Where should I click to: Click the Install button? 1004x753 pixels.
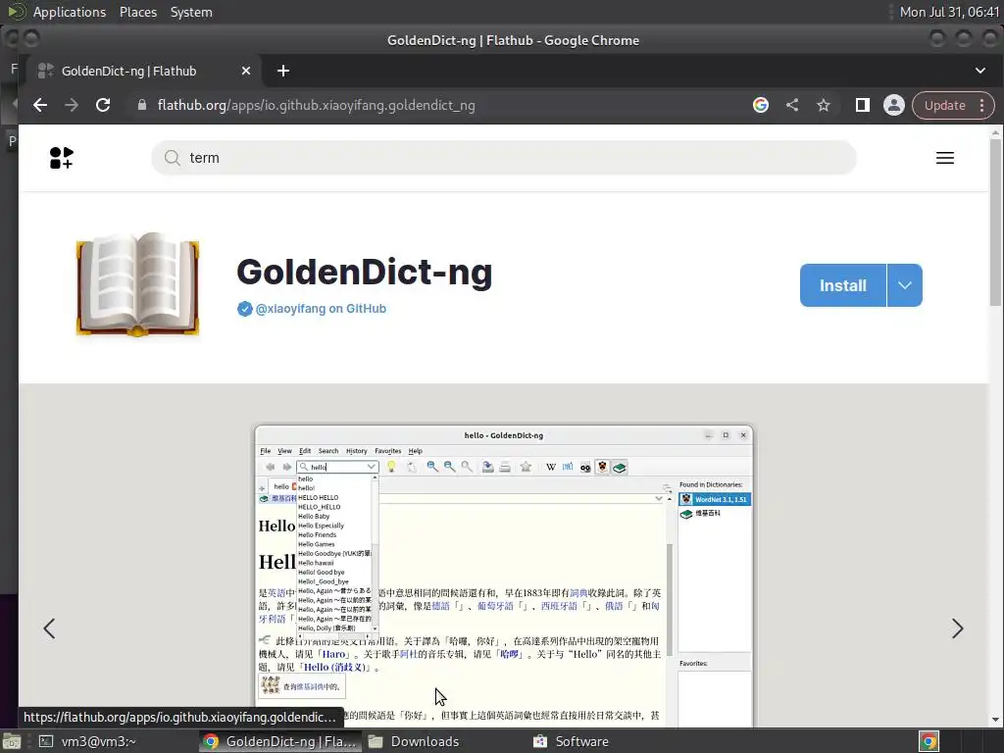pos(842,285)
